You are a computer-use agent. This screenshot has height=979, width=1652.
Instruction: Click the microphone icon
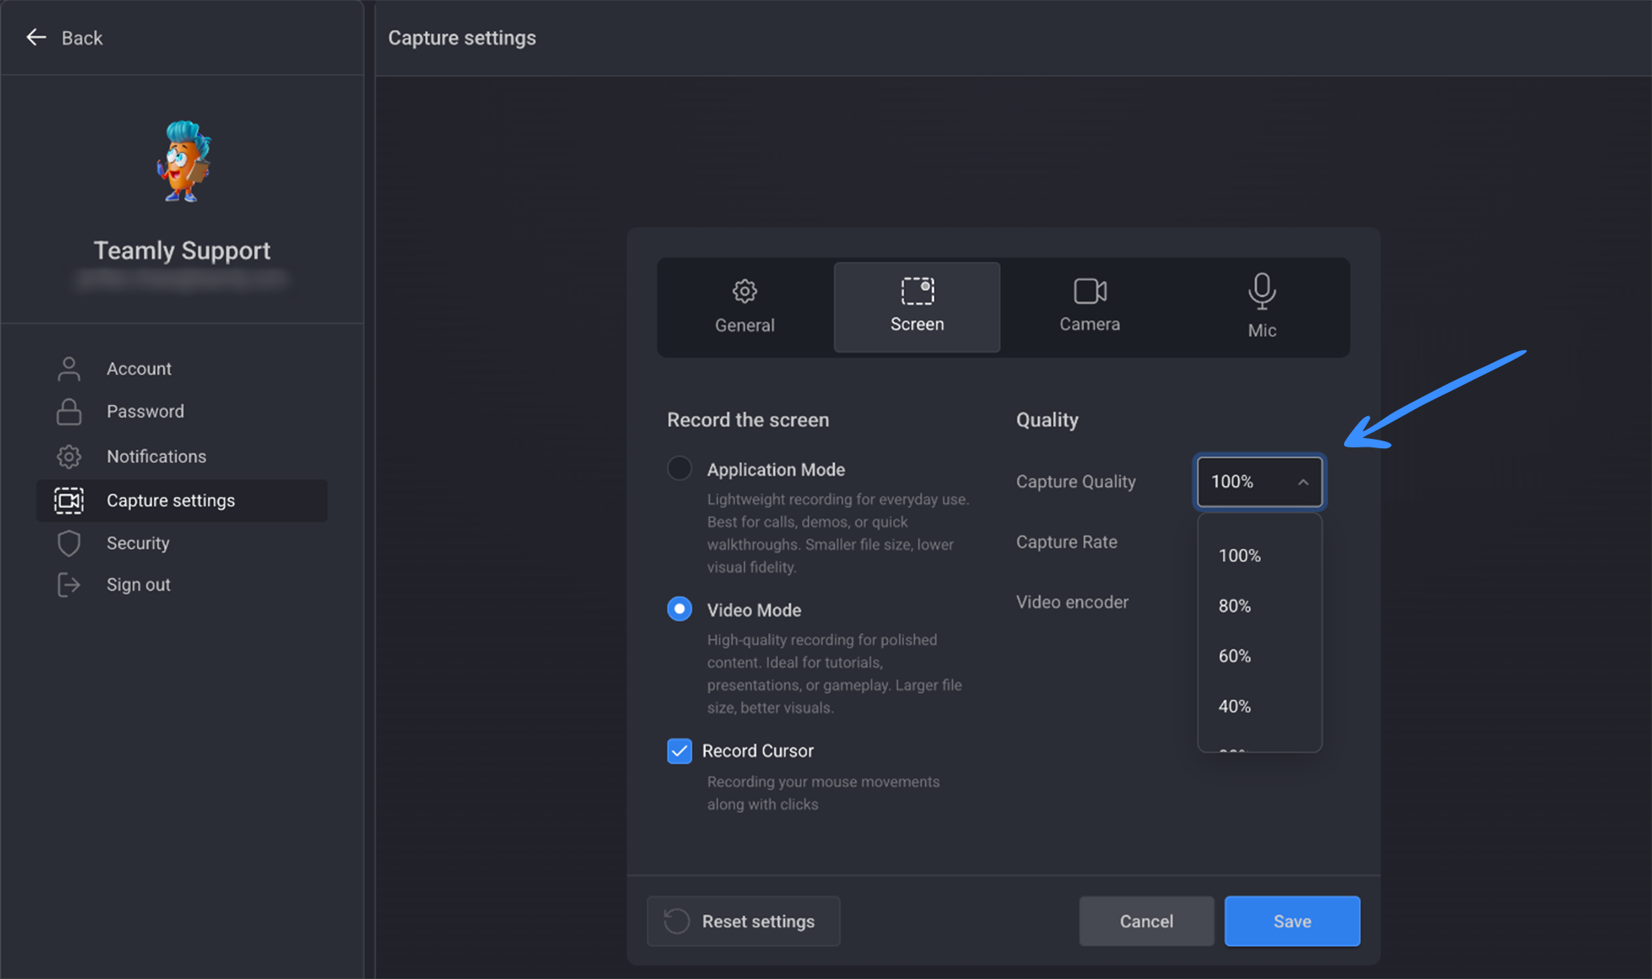[x=1262, y=291]
